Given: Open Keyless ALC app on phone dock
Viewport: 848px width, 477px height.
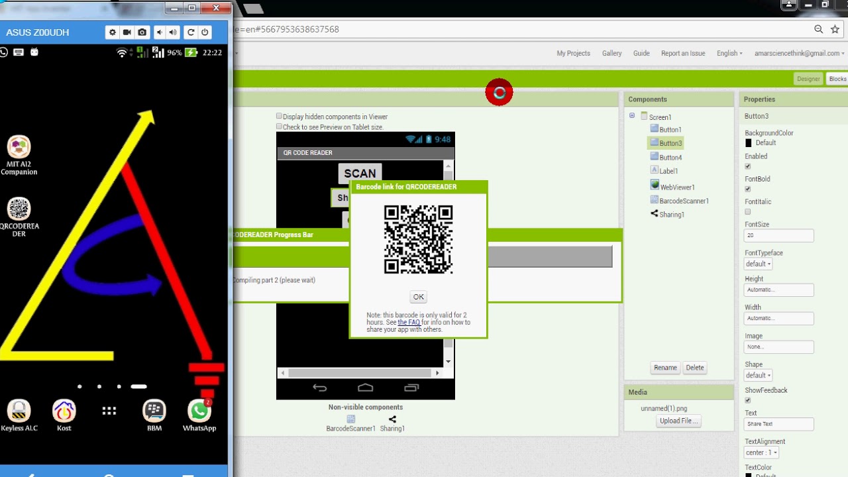Looking at the screenshot, I should point(19,416).
